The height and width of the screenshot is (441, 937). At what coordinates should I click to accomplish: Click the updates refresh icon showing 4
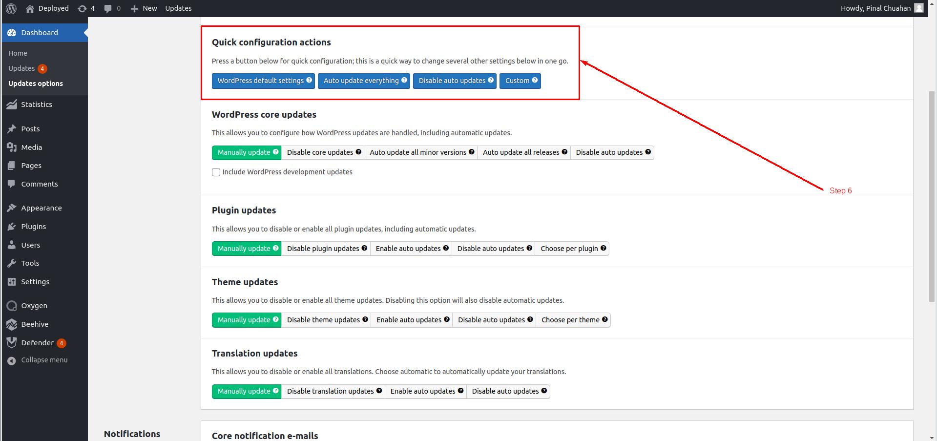coord(82,8)
